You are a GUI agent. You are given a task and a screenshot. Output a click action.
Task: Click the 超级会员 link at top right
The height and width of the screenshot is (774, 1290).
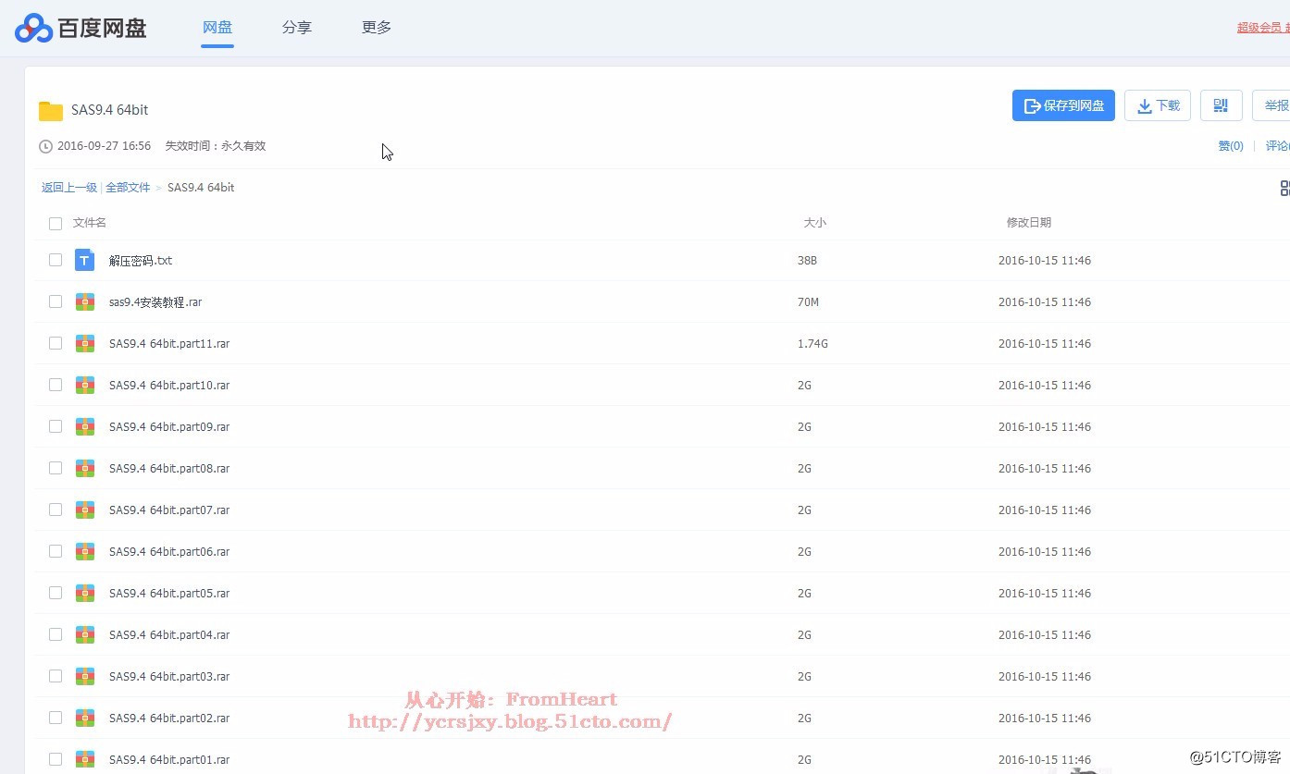1259,28
